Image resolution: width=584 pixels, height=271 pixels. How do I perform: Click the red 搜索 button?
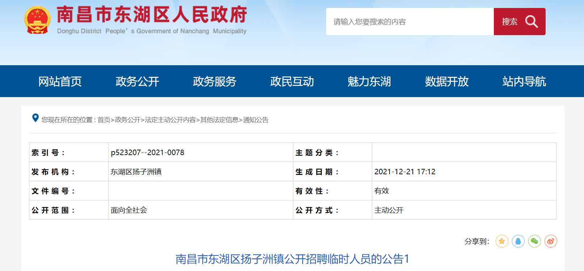pyautogui.click(x=520, y=22)
